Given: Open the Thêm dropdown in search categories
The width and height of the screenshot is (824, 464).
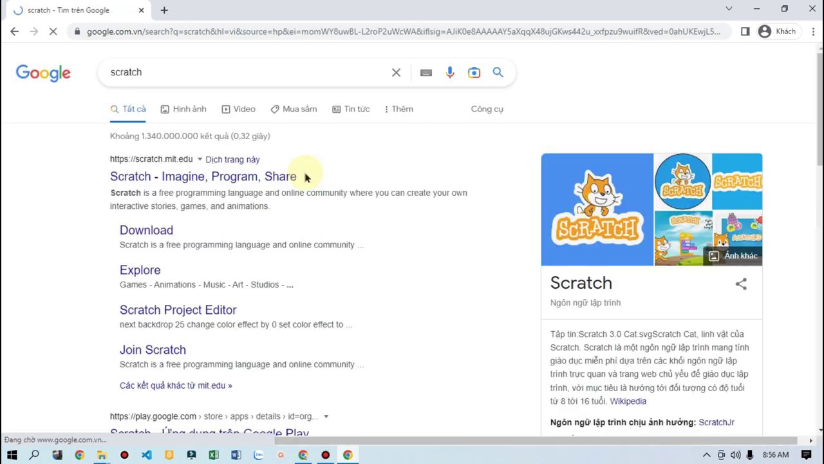Looking at the screenshot, I should click(398, 109).
